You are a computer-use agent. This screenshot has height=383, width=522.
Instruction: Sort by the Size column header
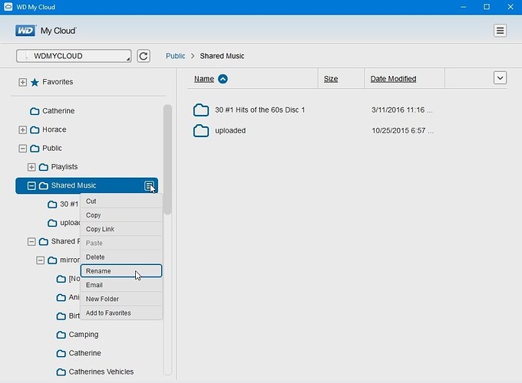point(331,79)
